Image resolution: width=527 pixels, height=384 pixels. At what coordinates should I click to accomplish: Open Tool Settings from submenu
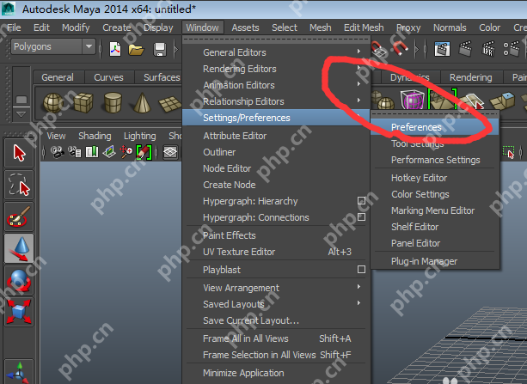pyautogui.click(x=434, y=143)
